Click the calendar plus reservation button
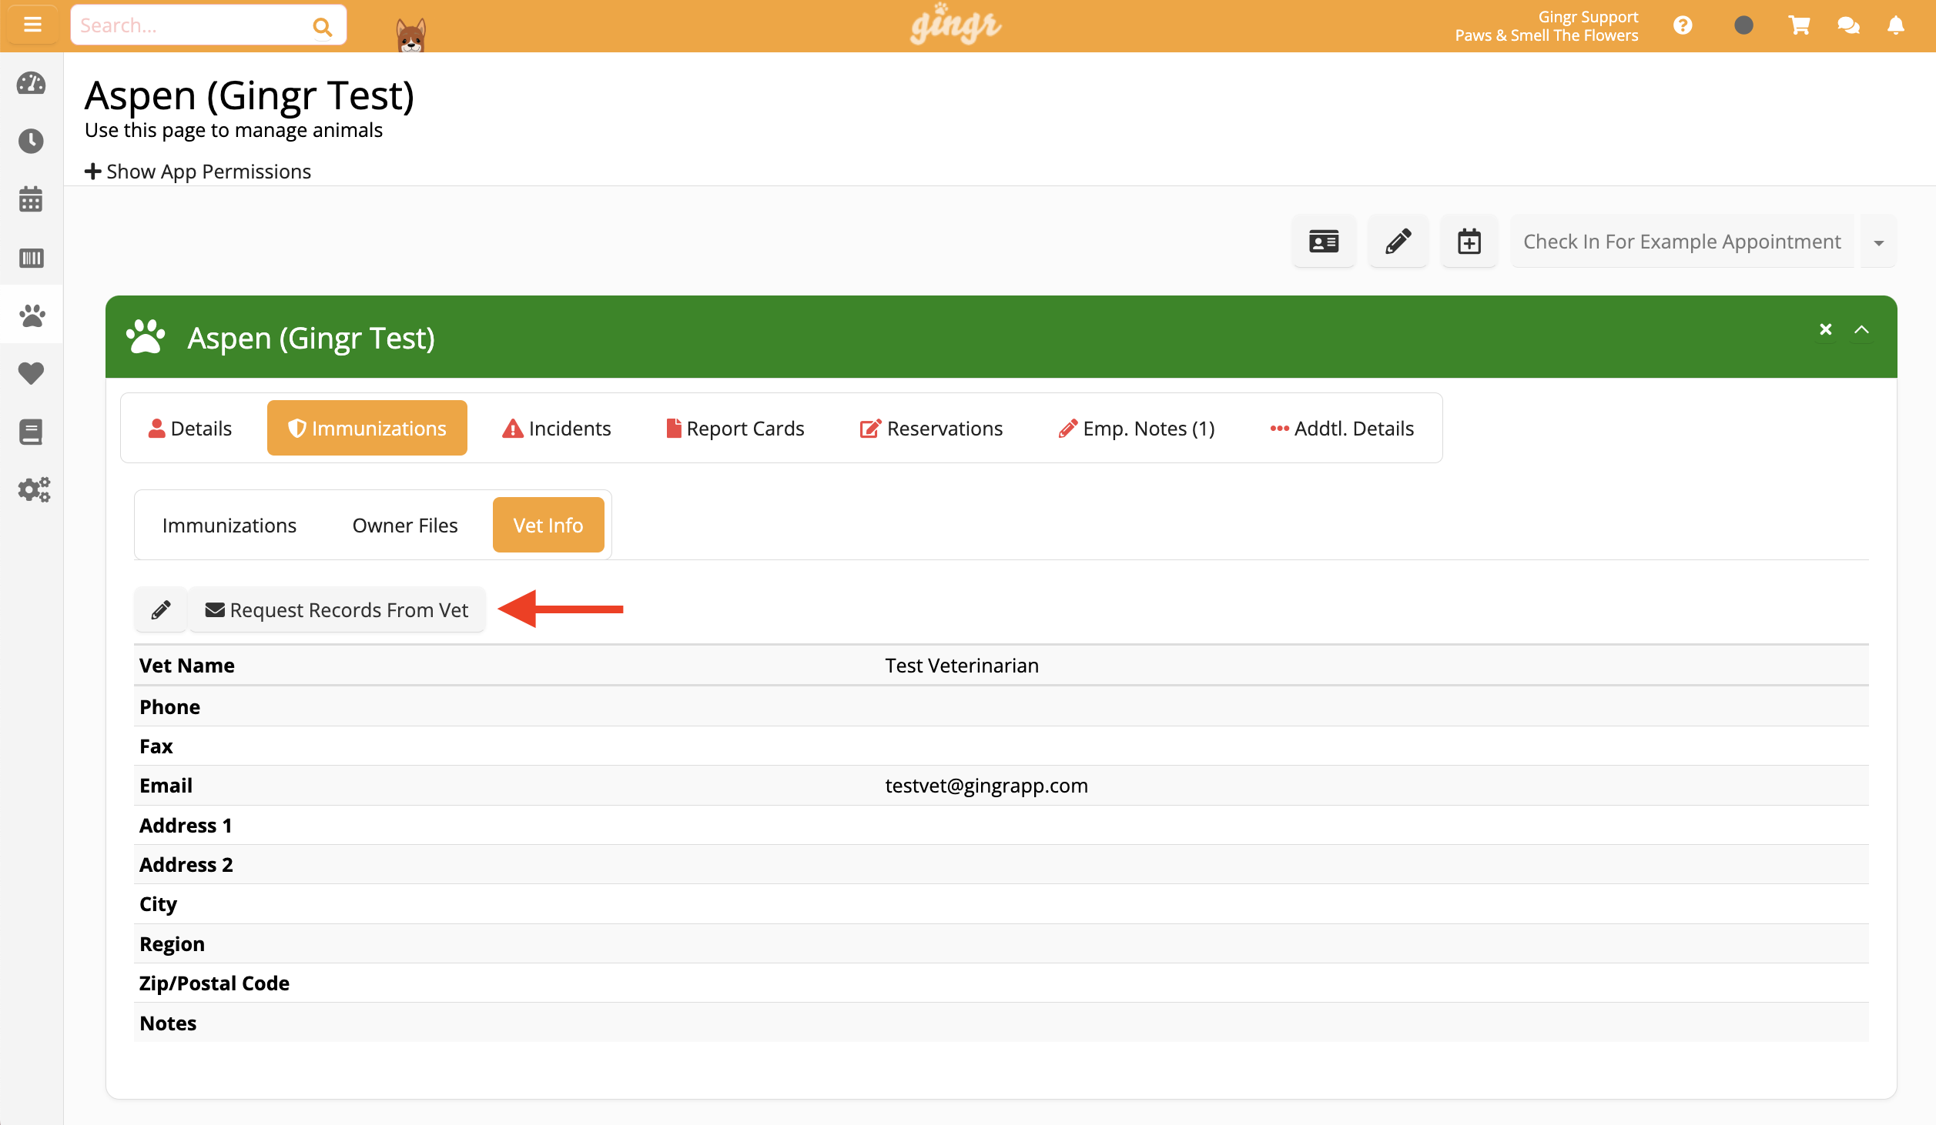This screenshot has height=1125, width=1936. point(1469,242)
